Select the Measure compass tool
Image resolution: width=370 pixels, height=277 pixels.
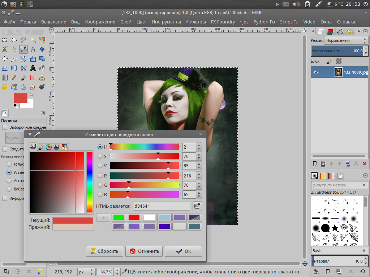(33, 49)
